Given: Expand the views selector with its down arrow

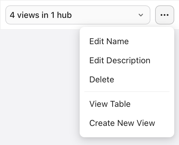Looking at the screenshot, I should point(141,15).
